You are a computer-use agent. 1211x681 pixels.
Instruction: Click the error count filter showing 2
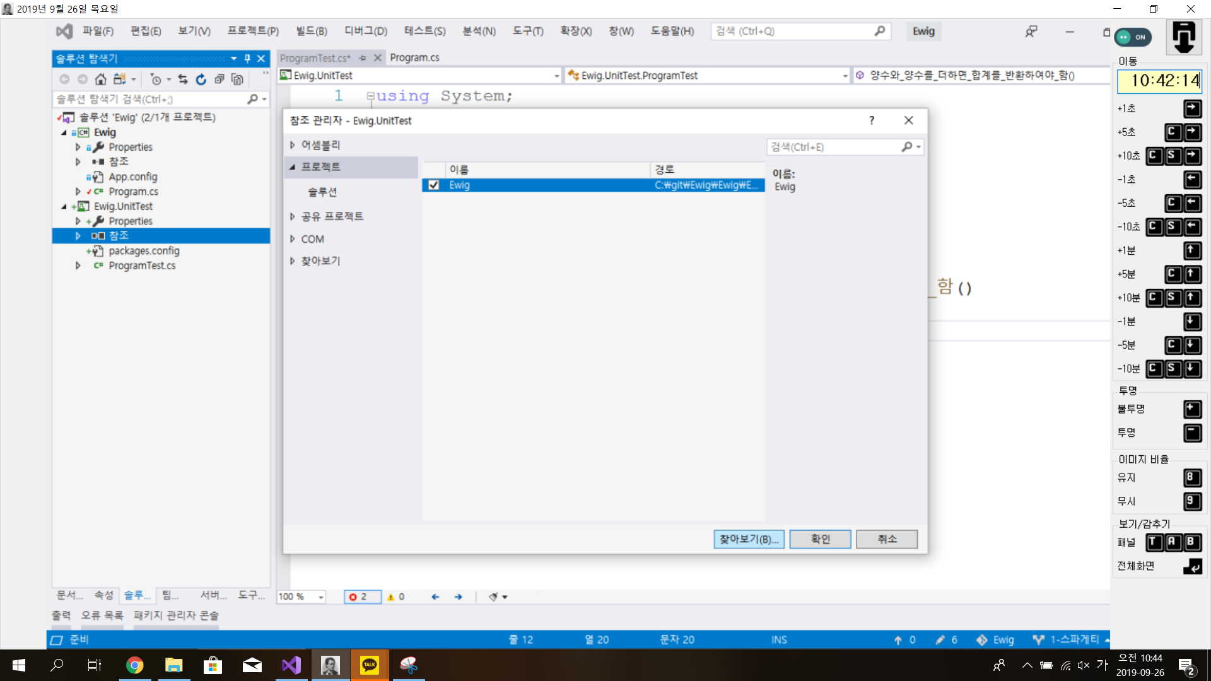[363, 597]
